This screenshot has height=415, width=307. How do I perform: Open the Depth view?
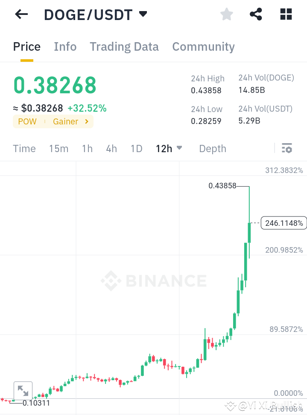click(212, 148)
